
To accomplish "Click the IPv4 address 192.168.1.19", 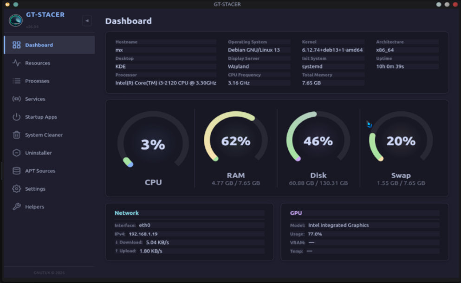I will click(143, 234).
